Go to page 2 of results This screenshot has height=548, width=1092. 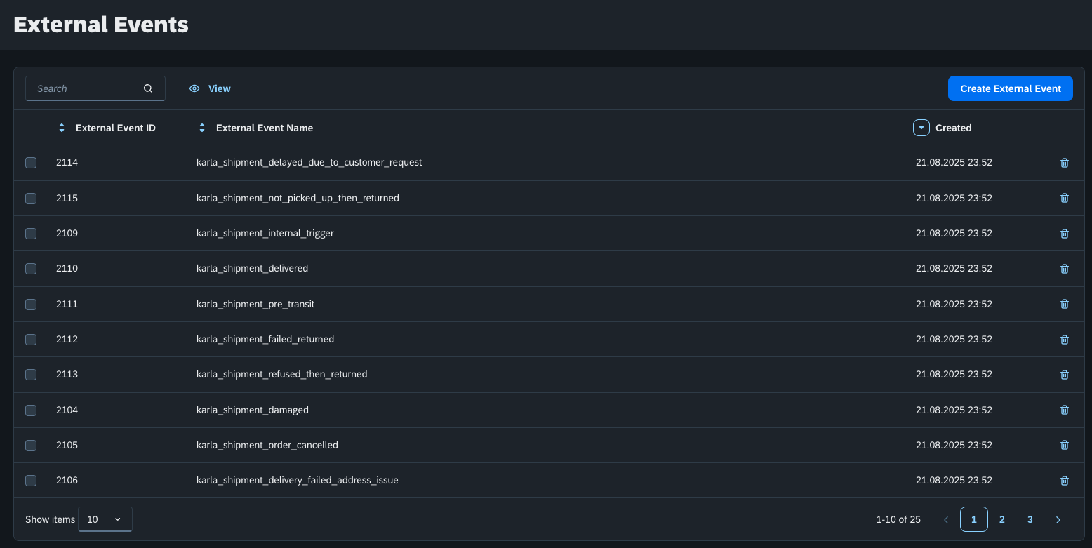click(1001, 520)
